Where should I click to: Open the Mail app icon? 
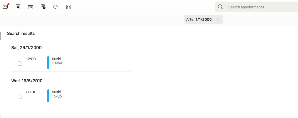pyautogui.click(x=5, y=7)
